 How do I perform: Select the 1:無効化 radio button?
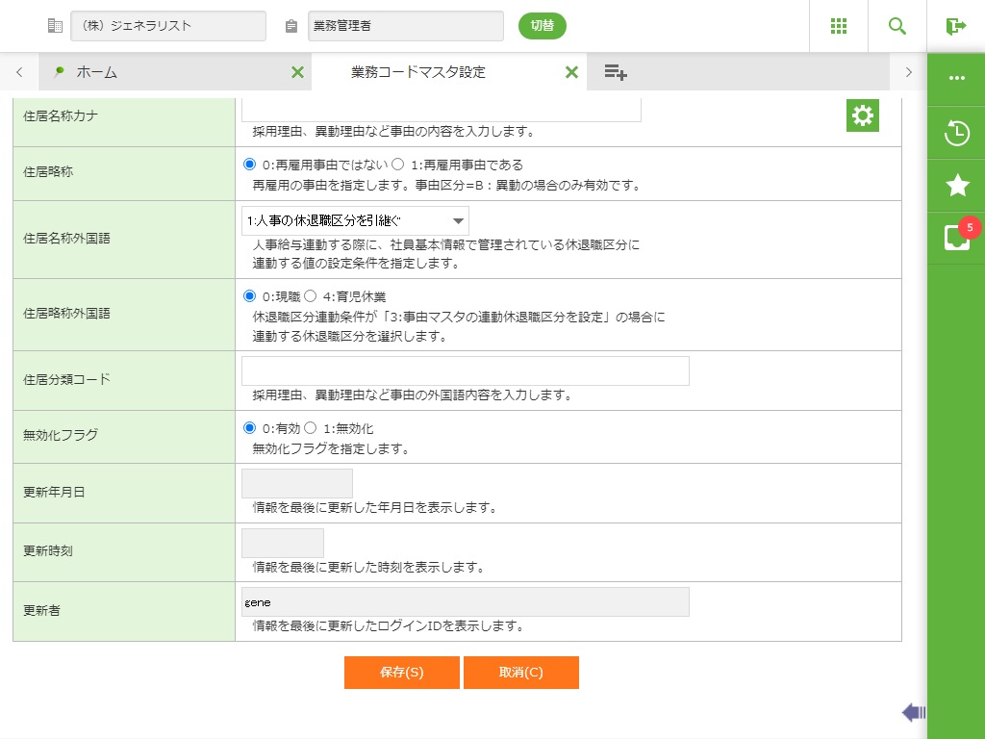point(310,428)
